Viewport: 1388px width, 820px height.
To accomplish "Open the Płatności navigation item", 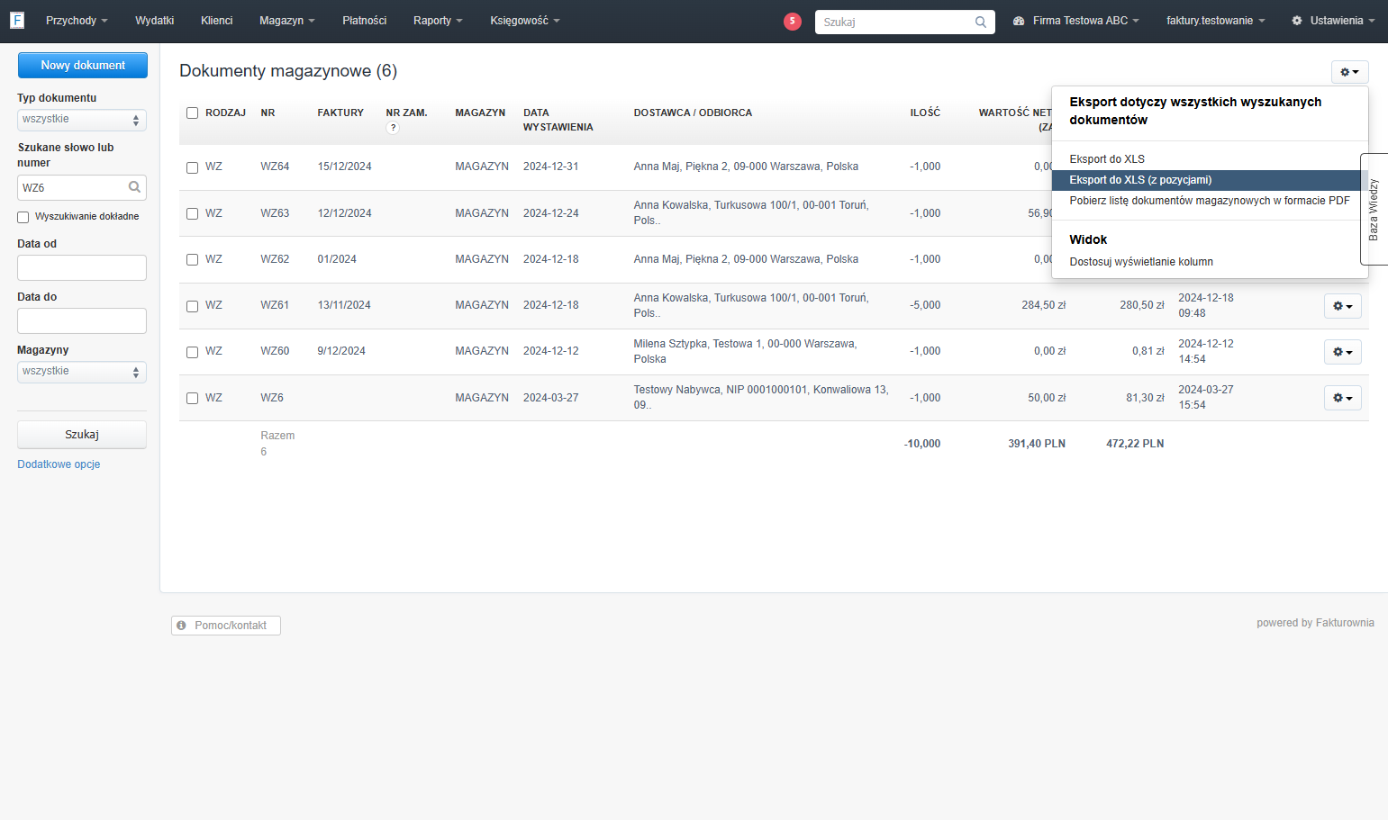I will (365, 21).
